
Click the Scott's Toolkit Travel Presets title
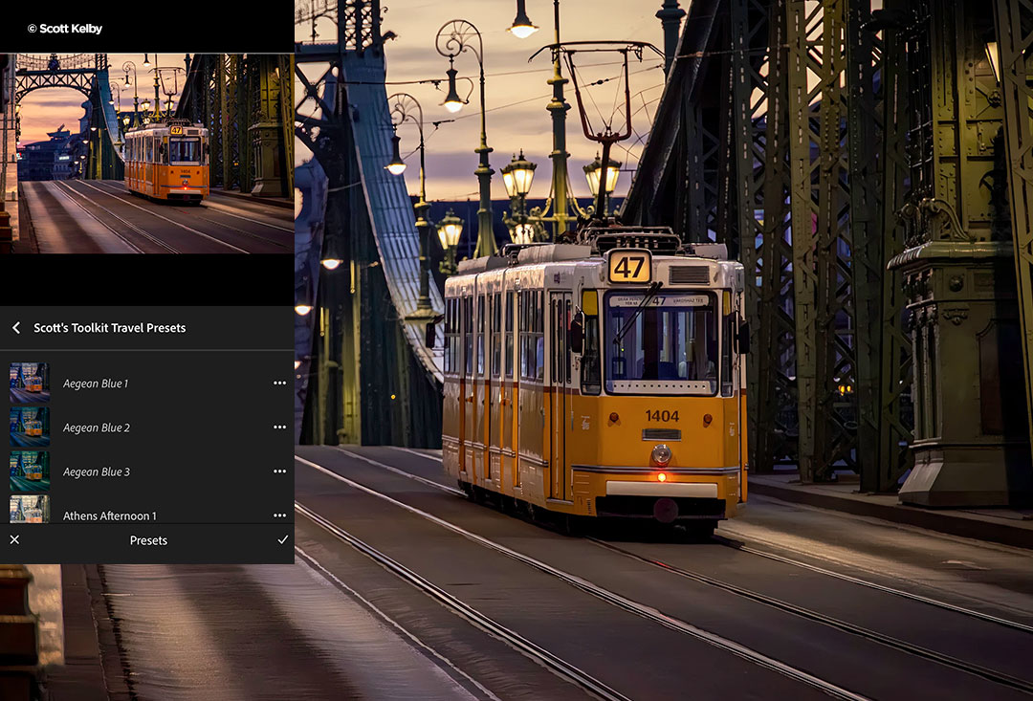coord(110,328)
